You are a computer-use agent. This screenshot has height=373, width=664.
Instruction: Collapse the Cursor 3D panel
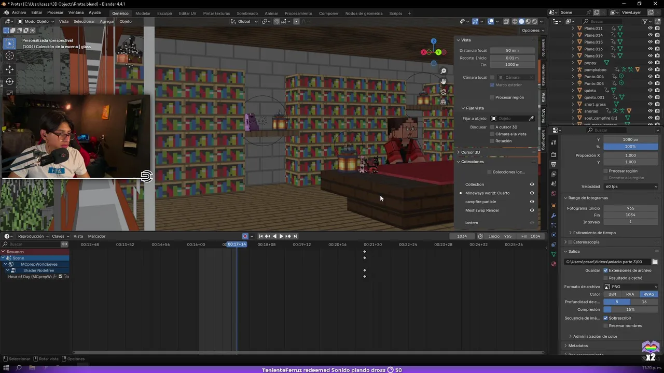(470, 152)
